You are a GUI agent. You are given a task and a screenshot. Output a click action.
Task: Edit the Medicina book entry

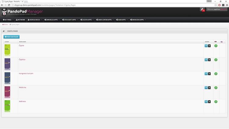point(206,88)
